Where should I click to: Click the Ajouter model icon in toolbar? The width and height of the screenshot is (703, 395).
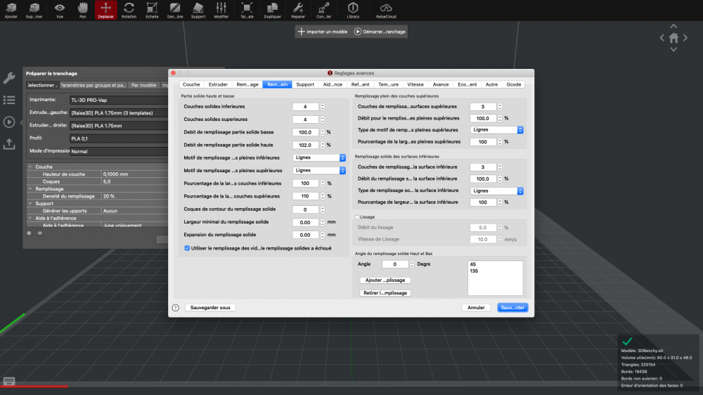[11, 8]
